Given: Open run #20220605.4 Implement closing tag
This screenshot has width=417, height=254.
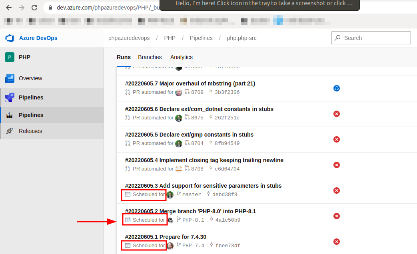Looking at the screenshot, I should 204,160.
